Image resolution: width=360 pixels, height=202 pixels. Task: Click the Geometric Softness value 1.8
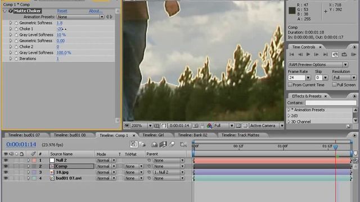tap(60, 23)
